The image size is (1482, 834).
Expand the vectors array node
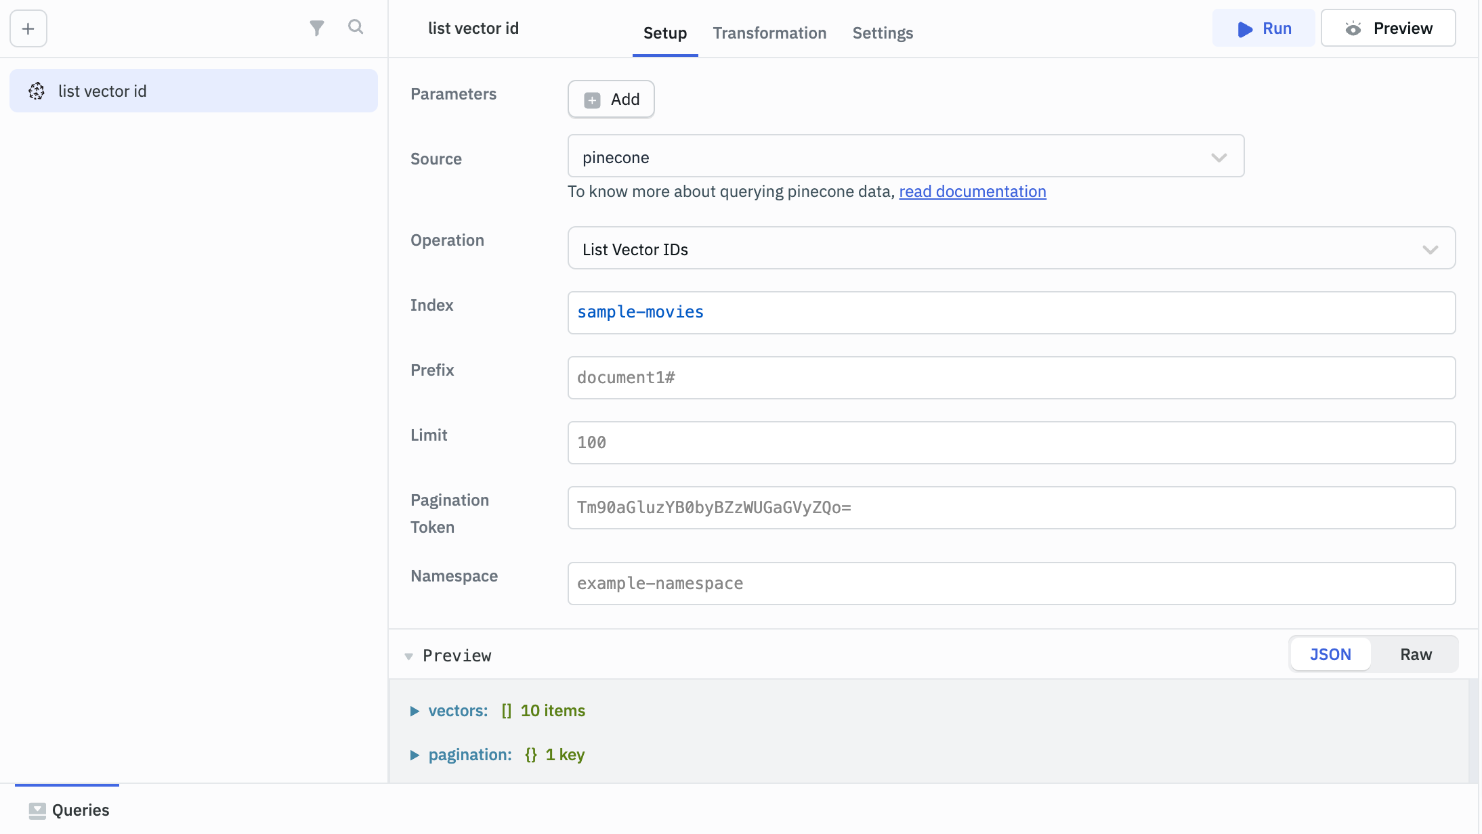click(x=415, y=711)
